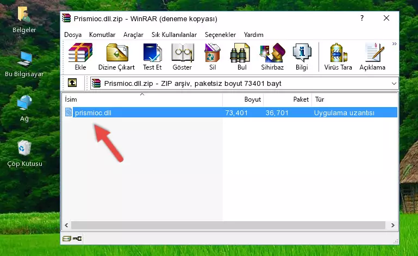
Task: Open the Sık Kullanılanlar menu
Action: click(x=174, y=35)
